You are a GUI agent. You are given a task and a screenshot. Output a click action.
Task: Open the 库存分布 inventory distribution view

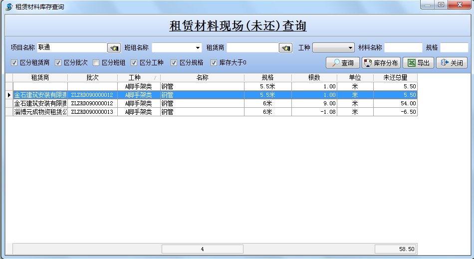pos(381,63)
